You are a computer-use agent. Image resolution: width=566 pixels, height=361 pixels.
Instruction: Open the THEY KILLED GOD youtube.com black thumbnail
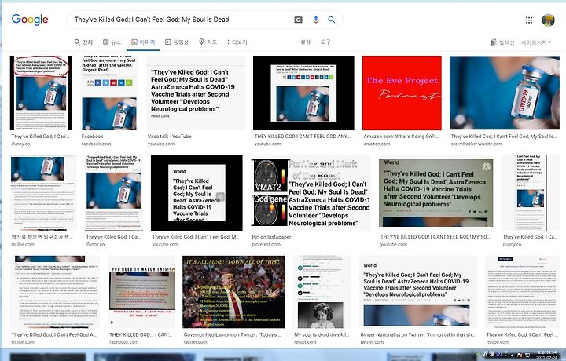pyautogui.click(x=303, y=93)
